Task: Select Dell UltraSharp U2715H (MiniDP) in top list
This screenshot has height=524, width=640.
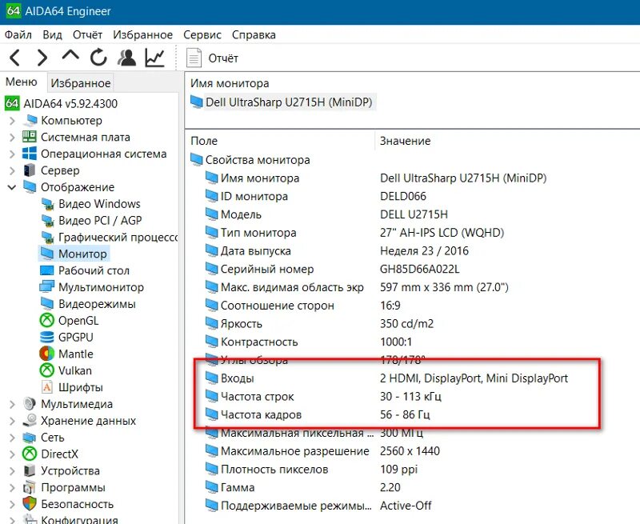Action: (289, 102)
